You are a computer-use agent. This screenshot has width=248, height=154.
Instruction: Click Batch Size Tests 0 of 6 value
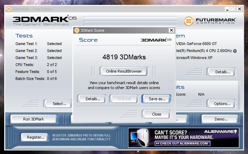tap(52, 79)
